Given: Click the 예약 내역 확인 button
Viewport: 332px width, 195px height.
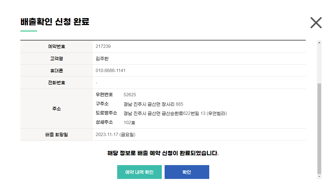Looking at the screenshot, I should point(139,172).
